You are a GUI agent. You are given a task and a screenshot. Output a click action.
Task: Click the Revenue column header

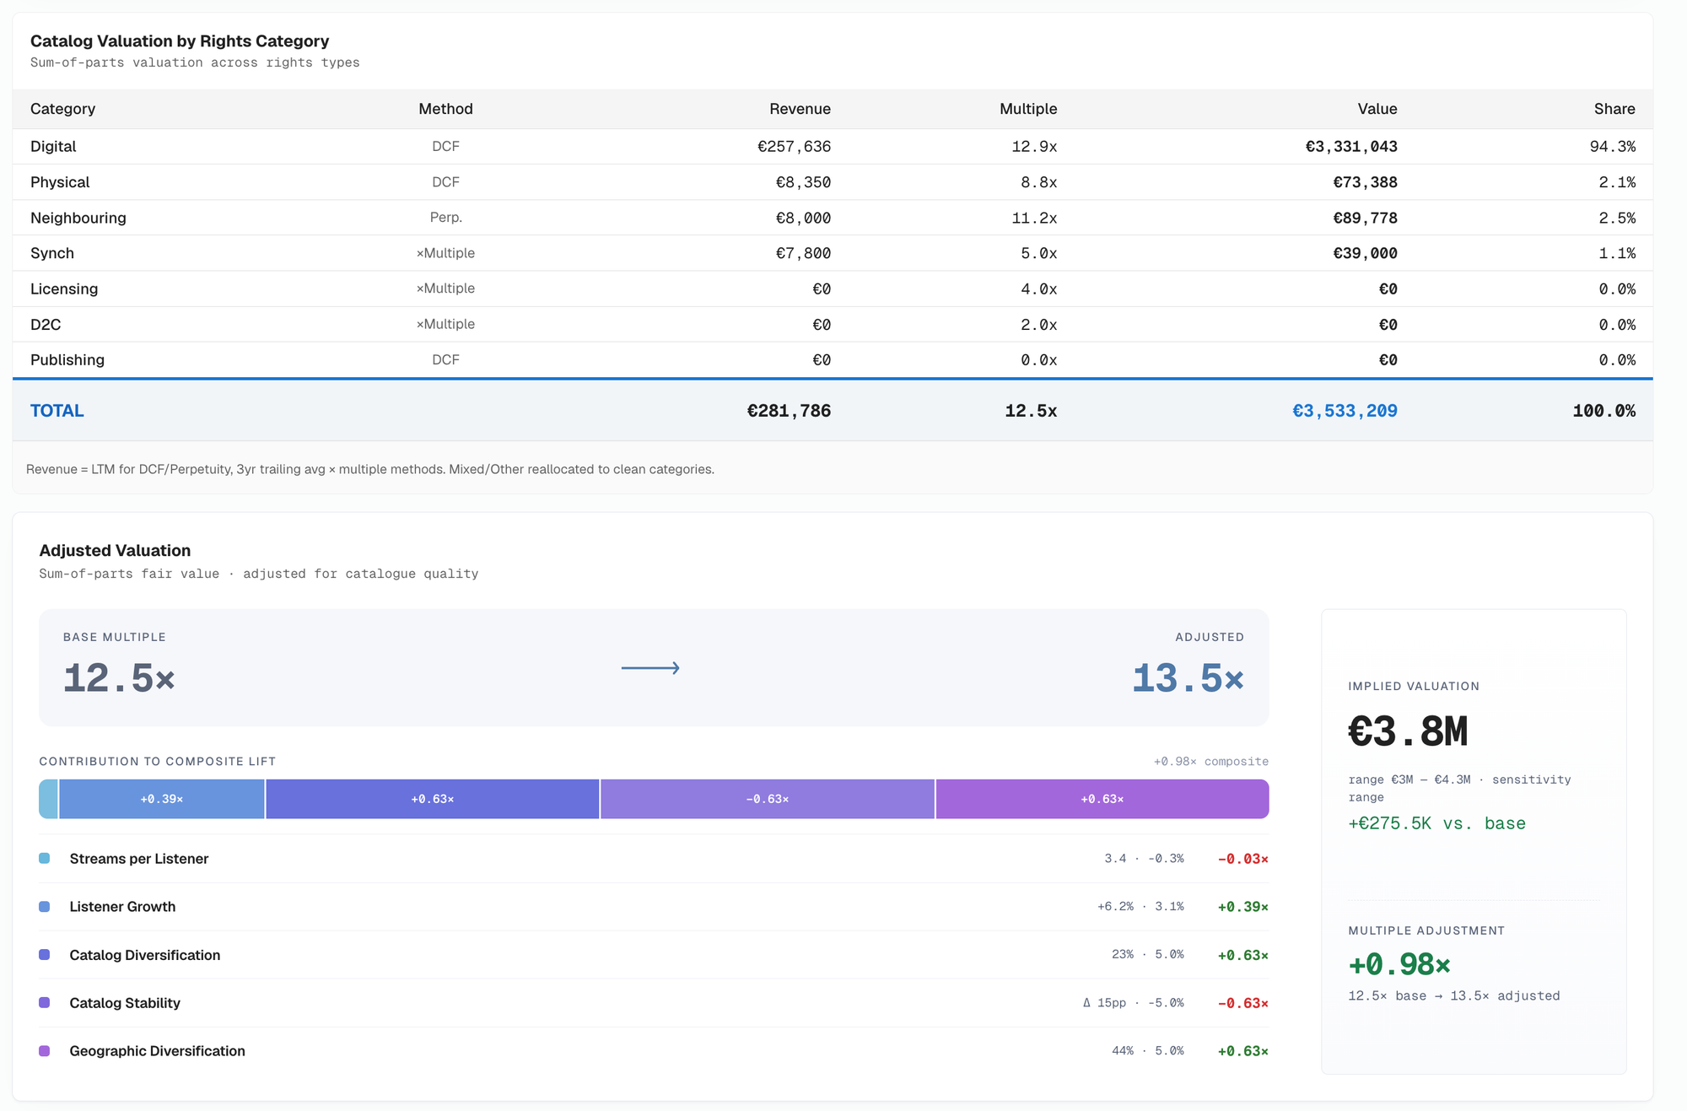(800, 109)
